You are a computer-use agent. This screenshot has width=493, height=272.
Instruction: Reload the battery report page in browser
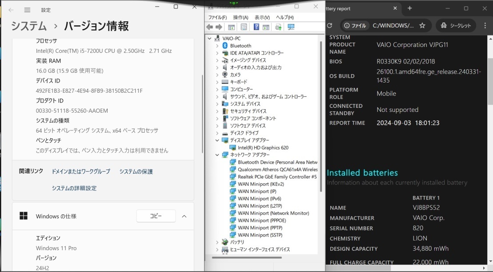point(329,25)
